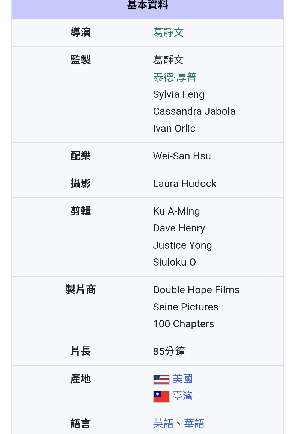Click the Seine Pictures text
The image size is (295, 434).
(x=185, y=307)
